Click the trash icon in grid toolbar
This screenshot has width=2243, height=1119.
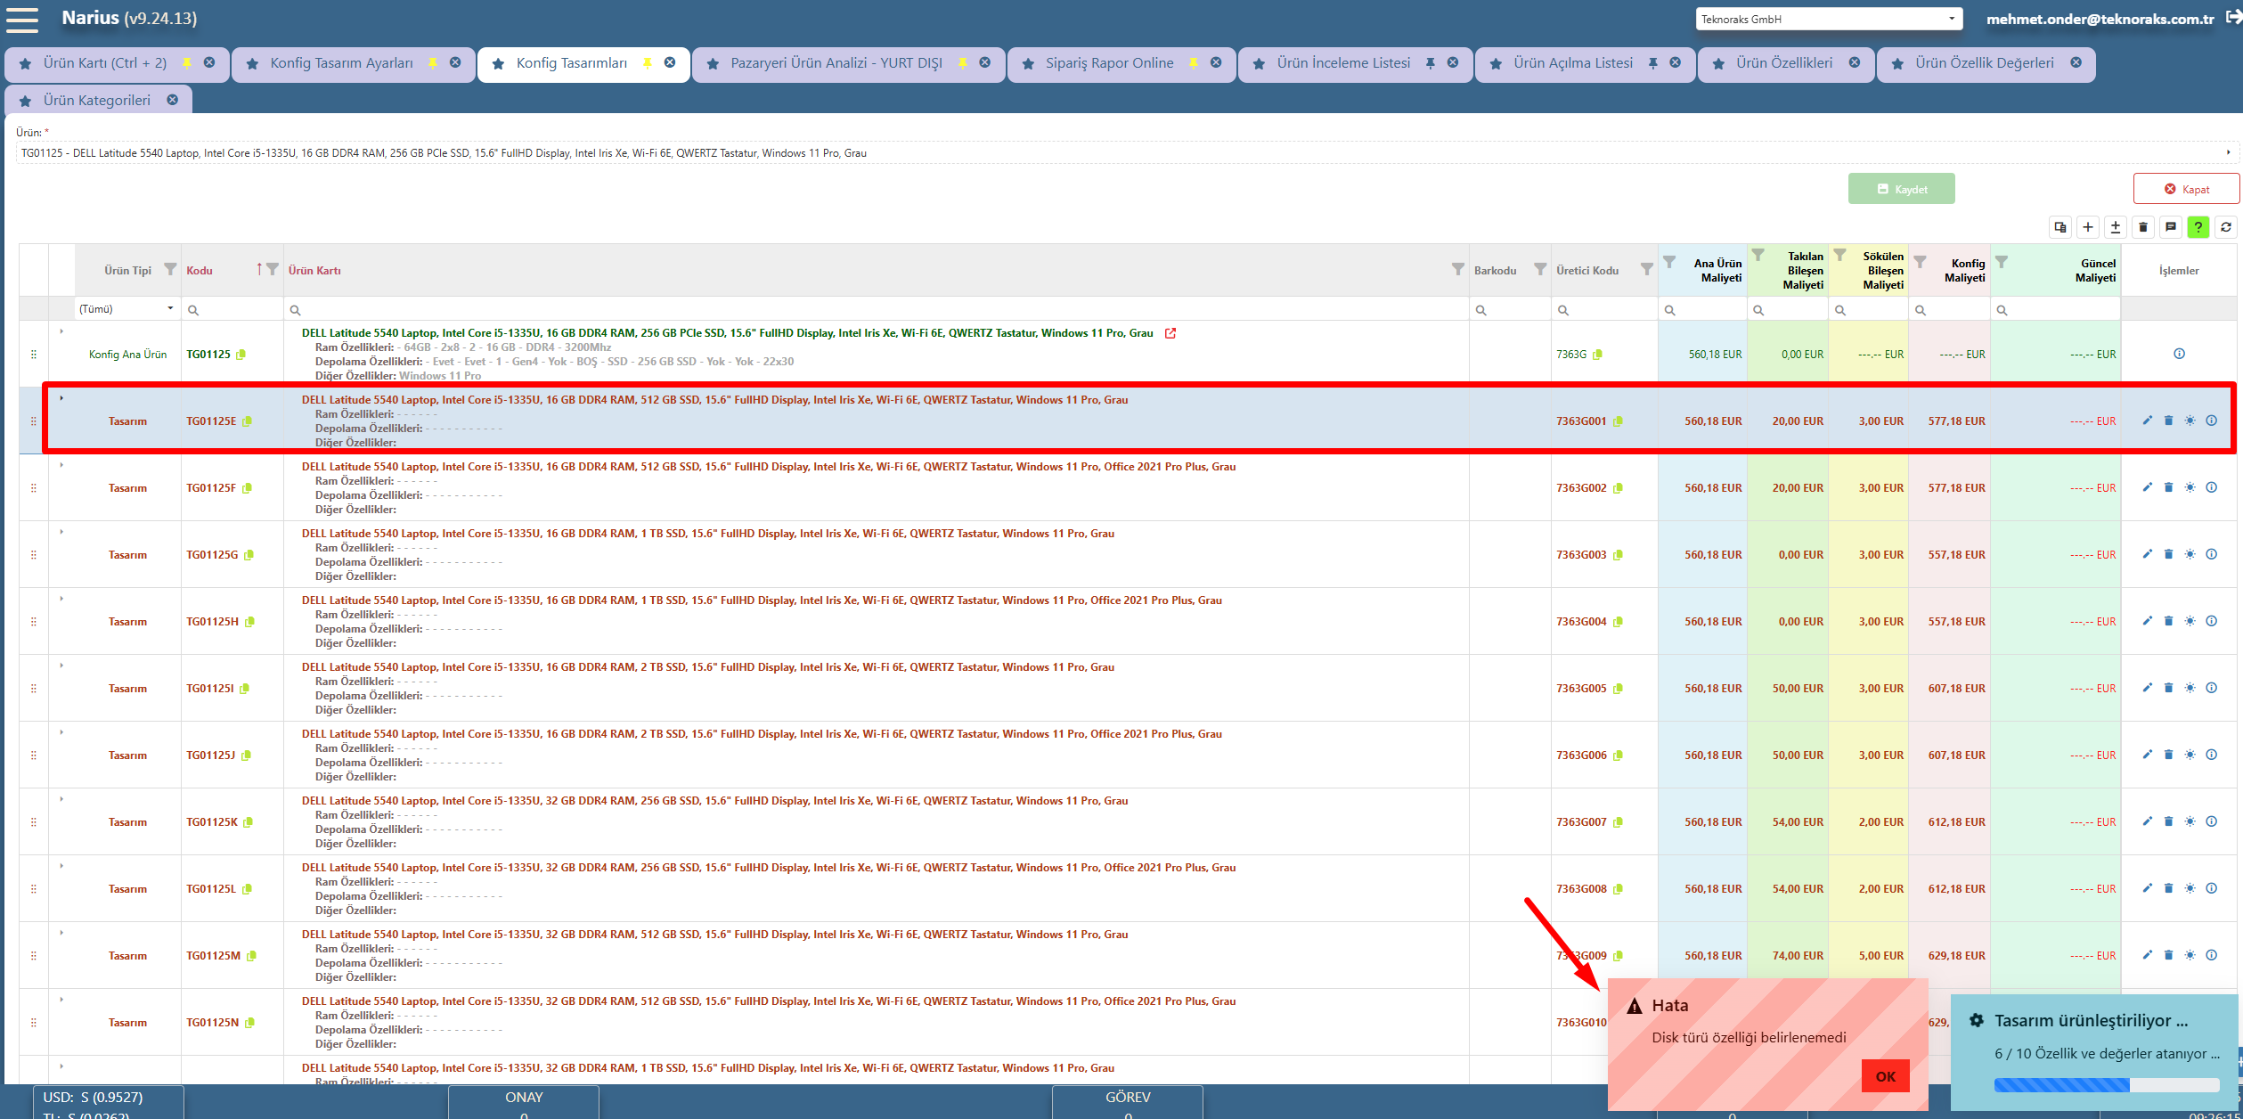pyautogui.click(x=2142, y=227)
